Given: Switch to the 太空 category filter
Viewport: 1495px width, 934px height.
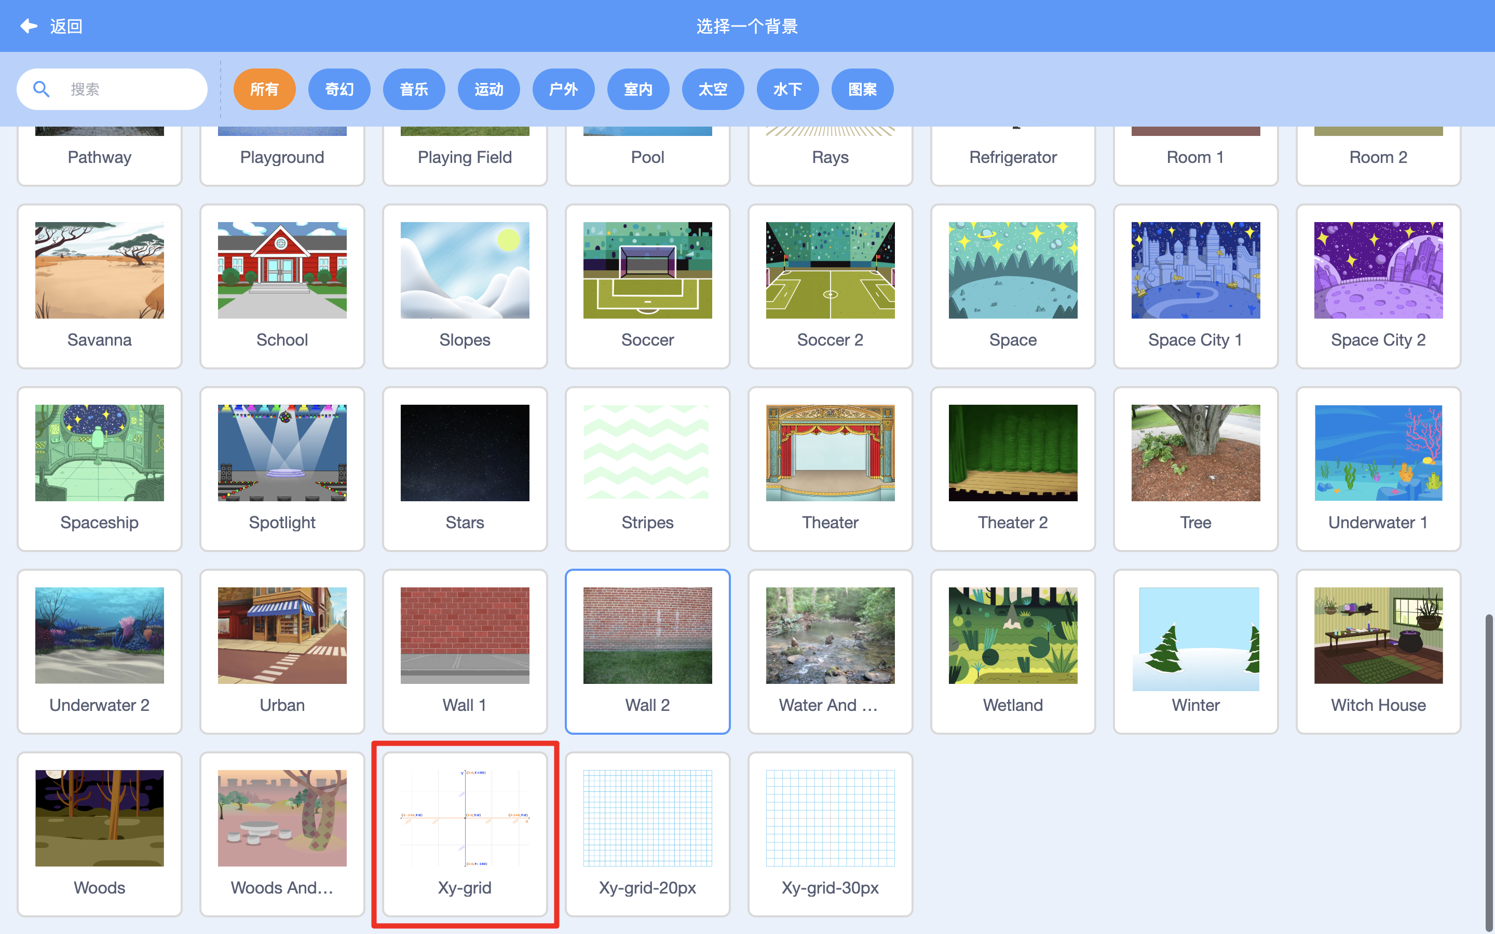Looking at the screenshot, I should (713, 90).
